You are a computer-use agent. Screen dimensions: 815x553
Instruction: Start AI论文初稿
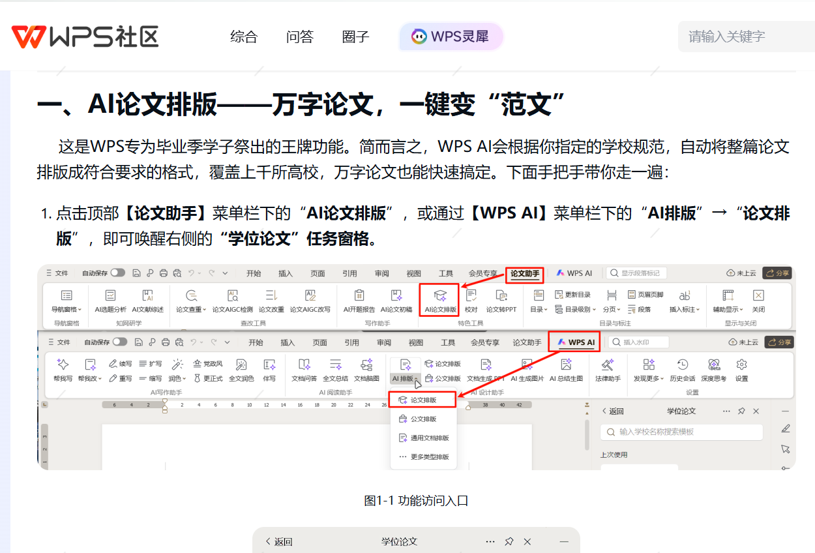pyautogui.click(x=396, y=301)
